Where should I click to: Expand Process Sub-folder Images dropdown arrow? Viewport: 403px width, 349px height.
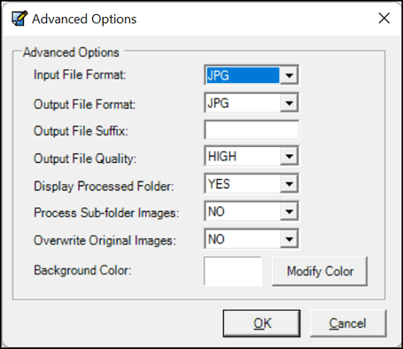point(289,212)
